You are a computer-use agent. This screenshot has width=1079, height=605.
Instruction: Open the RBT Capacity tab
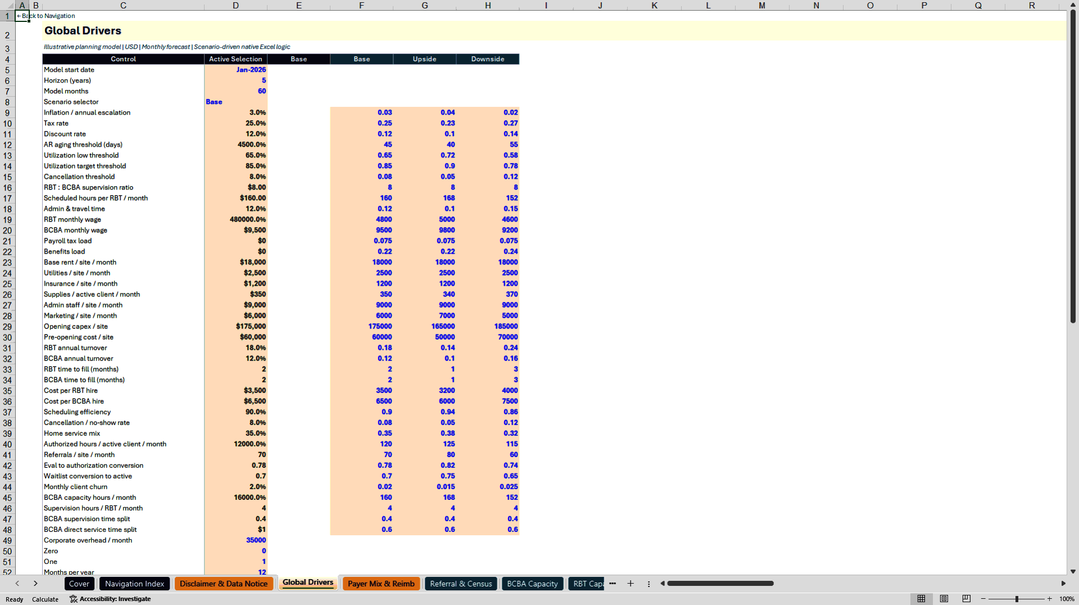coord(587,584)
